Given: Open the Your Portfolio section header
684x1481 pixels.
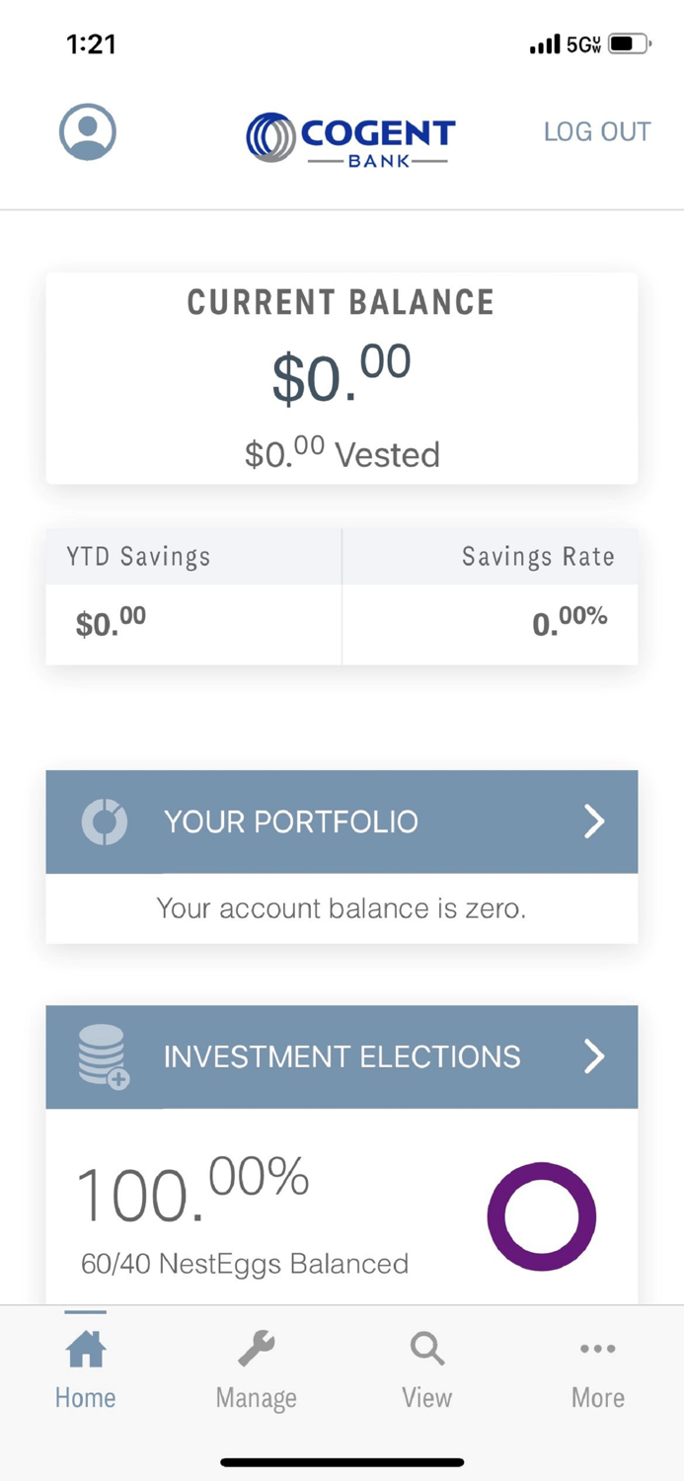Looking at the screenshot, I should click(291, 821).
